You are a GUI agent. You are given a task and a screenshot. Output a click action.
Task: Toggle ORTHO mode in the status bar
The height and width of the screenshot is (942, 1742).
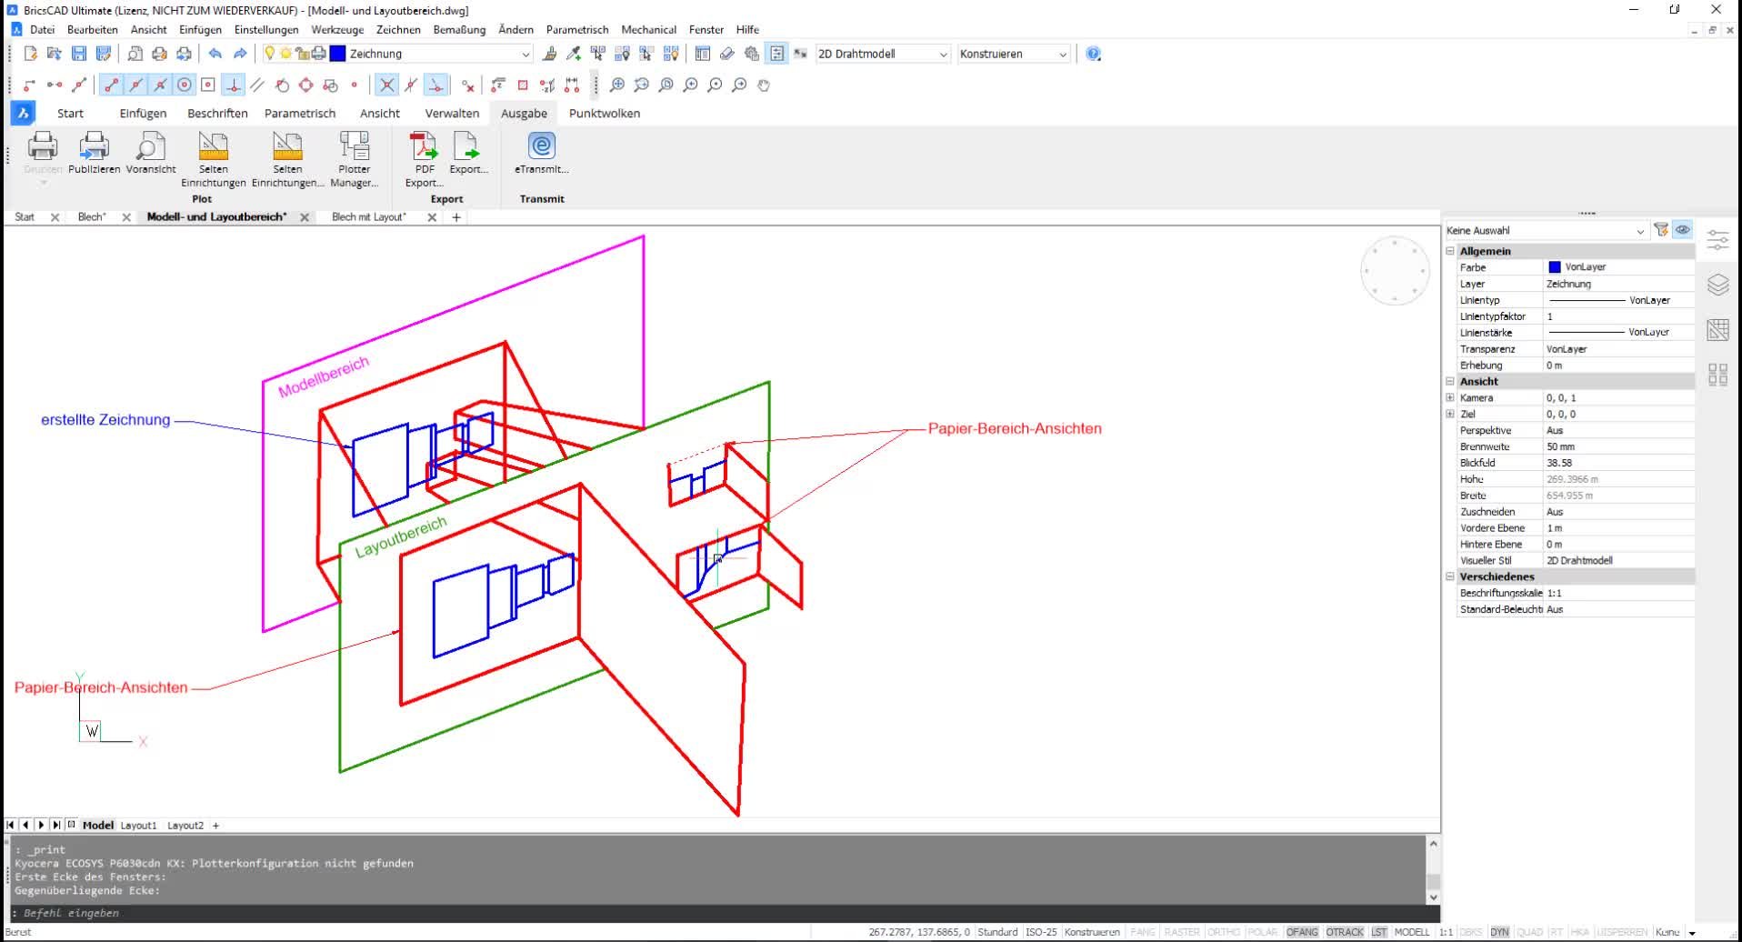pyautogui.click(x=1224, y=932)
